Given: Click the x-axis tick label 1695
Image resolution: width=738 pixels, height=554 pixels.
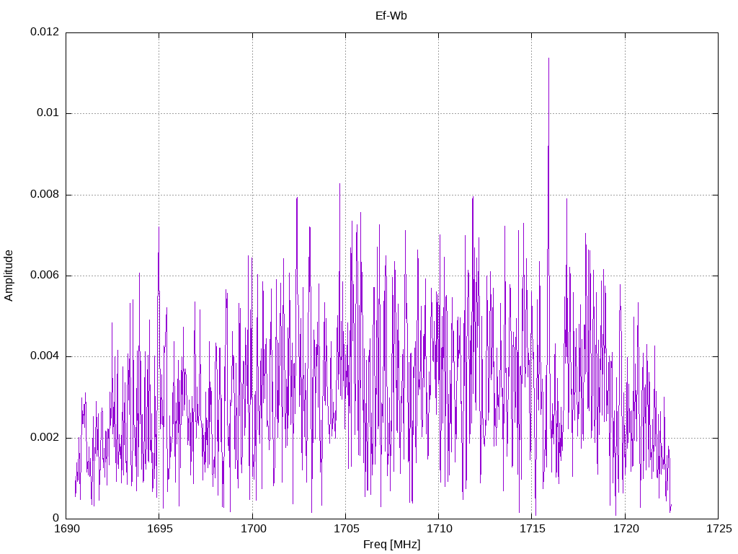Looking at the screenshot, I should tap(160, 529).
